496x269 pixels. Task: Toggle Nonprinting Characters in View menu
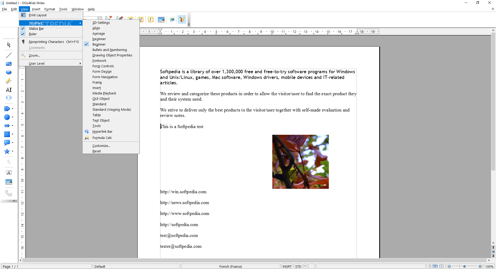point(51,42)
